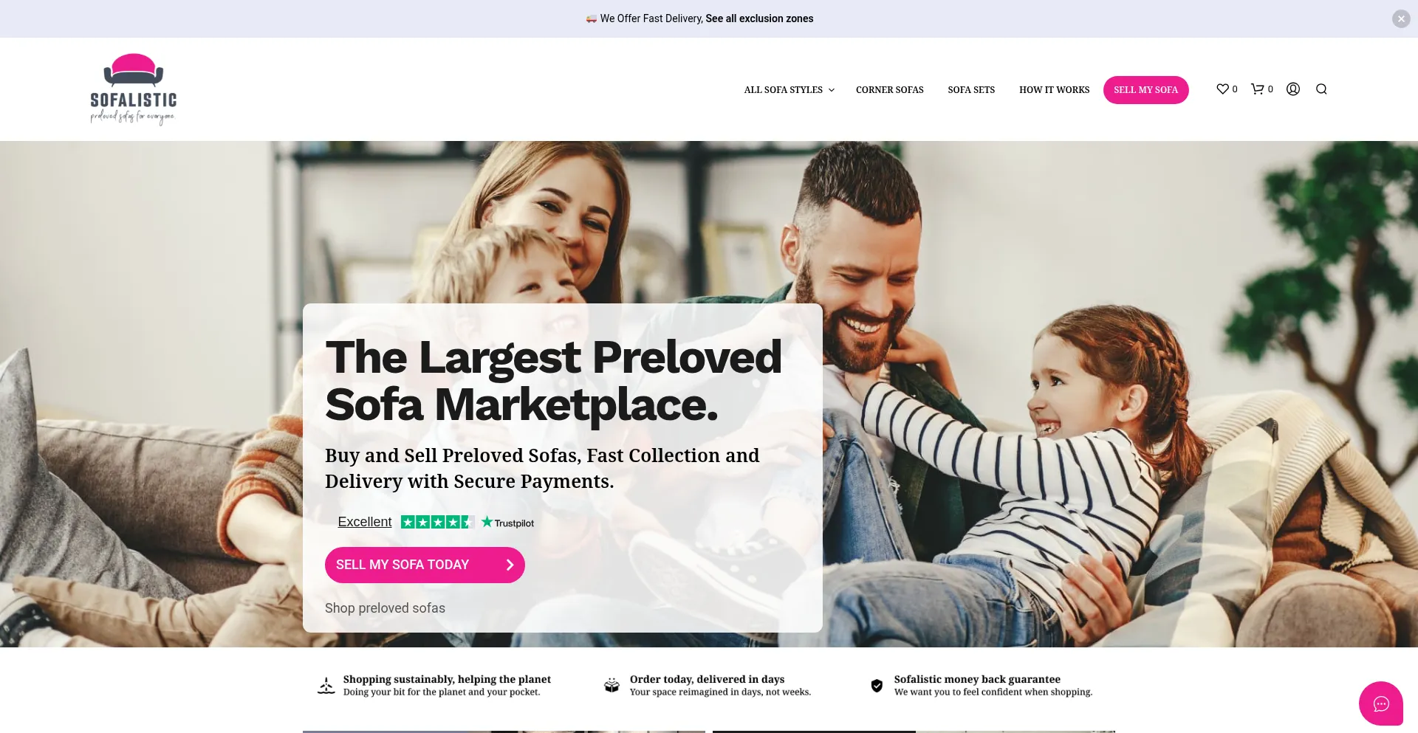Open See all exclusion zones link
This screenshot has width=1418, height=733.
[x=759, y=18]
